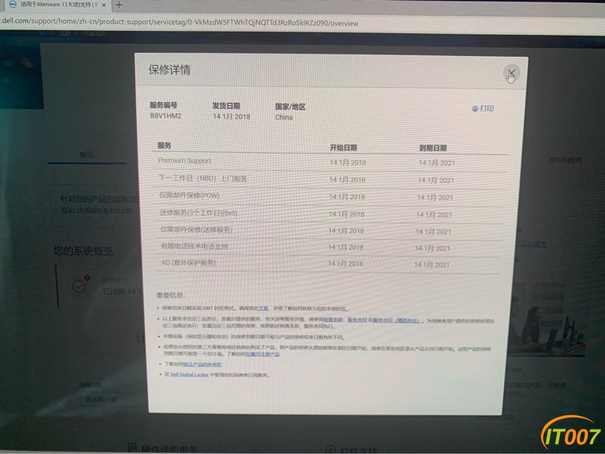The height and width of the screenshot is (454, 605).
Task: Click the 服务 column header
Action: pyautogui.click(x=164, y=145)
